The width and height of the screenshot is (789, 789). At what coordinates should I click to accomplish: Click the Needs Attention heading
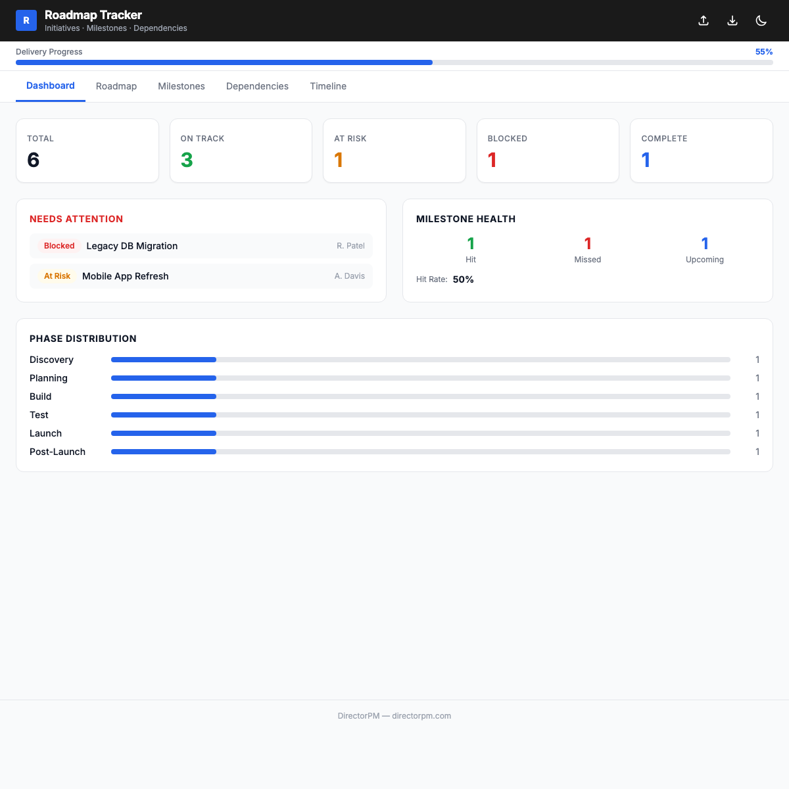pos(76,219)
